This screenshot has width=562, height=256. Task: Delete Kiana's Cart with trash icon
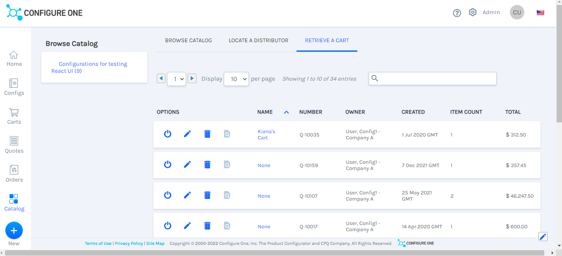[x=207, y=134]
